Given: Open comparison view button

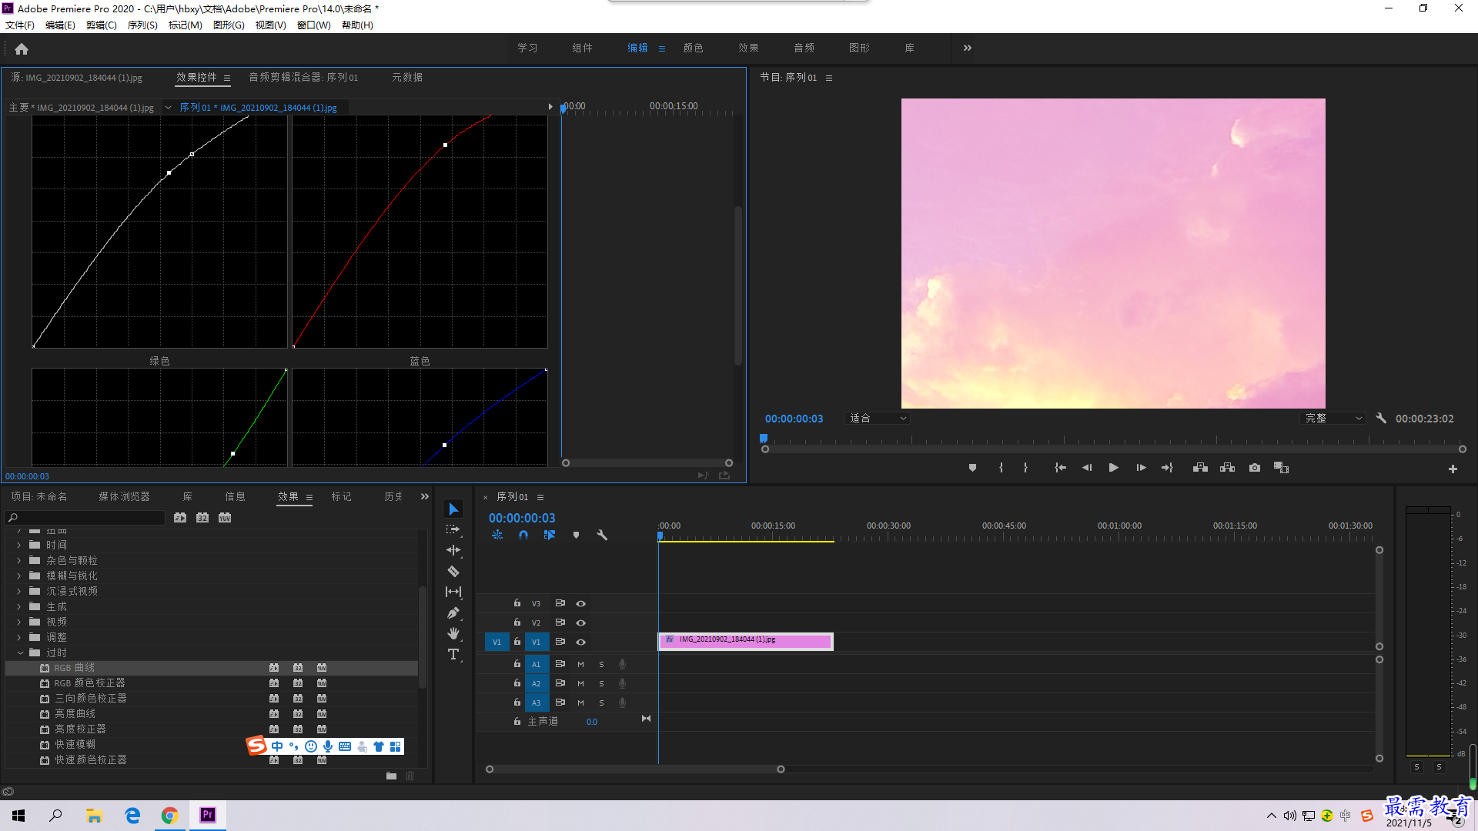Looking at the screenshot, I should click(1281, 468).
